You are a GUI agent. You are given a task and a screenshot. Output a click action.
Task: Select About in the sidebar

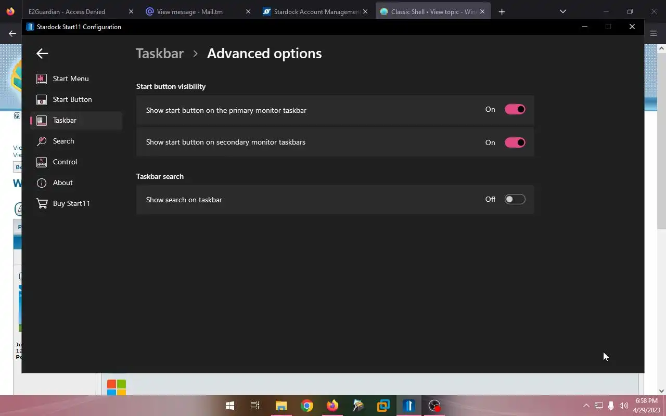click(x=76, y=183)
